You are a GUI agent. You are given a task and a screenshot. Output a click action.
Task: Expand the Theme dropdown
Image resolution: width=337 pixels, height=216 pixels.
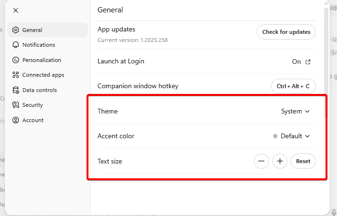(295, 112)
